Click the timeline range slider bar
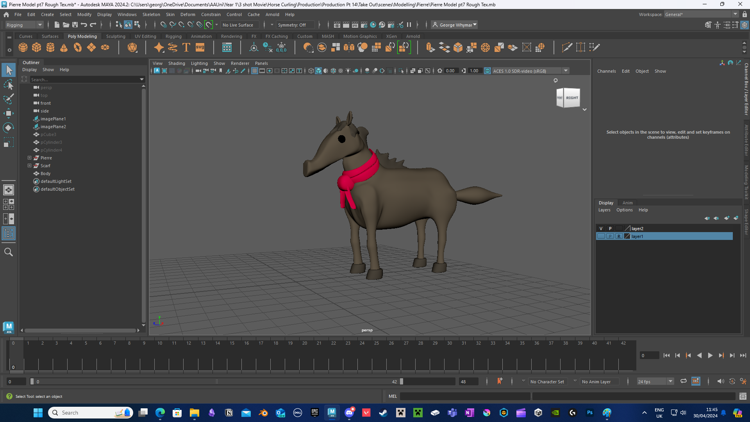The height and width of the screenshot is (422, 750). coord(216,382)
